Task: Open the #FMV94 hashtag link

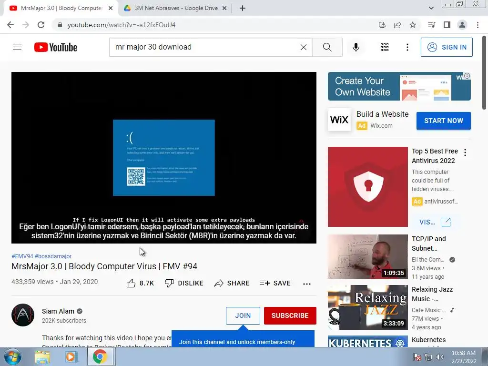Action: [22, 256]
